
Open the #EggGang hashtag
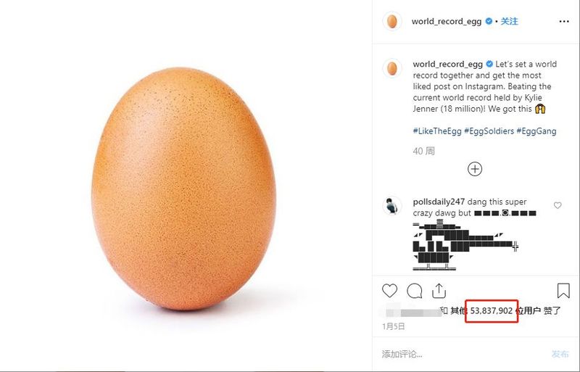(x=537, y=131)
